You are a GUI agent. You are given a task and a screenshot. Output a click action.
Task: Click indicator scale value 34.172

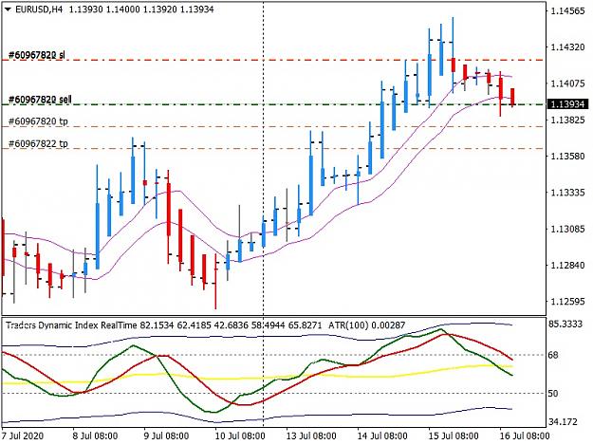point(564,421)
